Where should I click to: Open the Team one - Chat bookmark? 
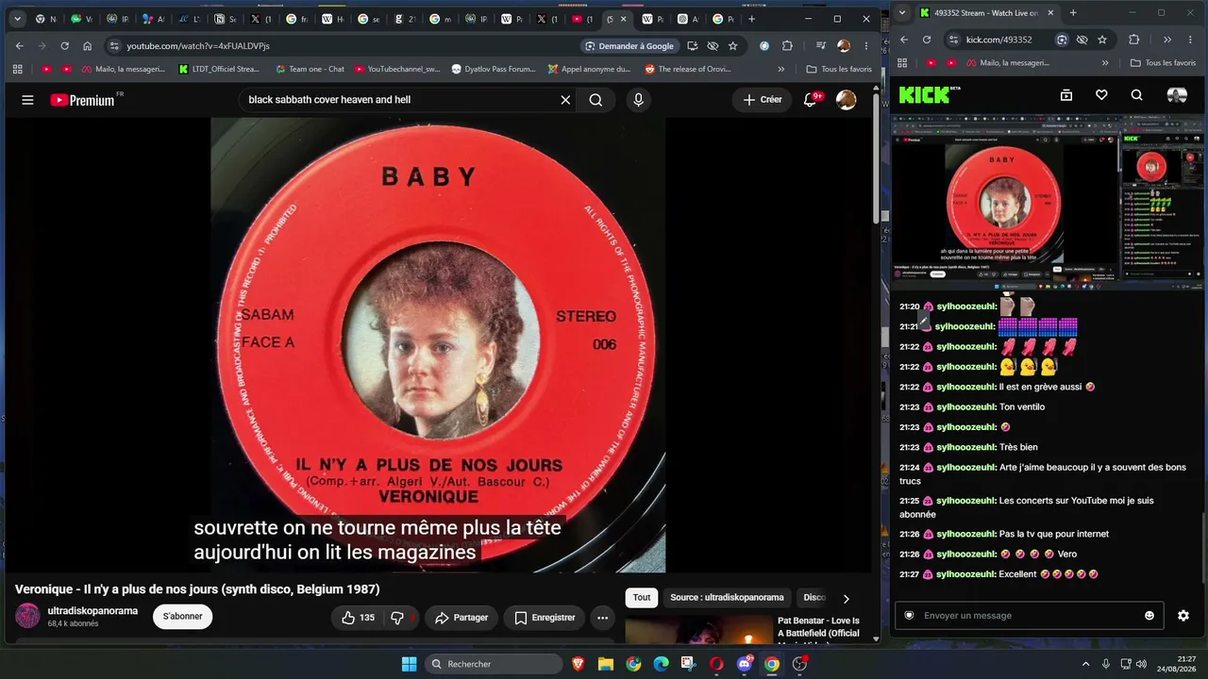point(310,69)
